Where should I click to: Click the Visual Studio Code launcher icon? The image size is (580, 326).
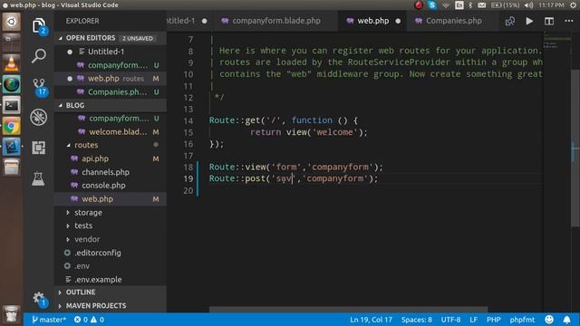[x=12, y=147]
